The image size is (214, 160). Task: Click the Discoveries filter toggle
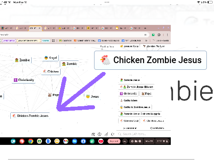click(x=130, y=128)
